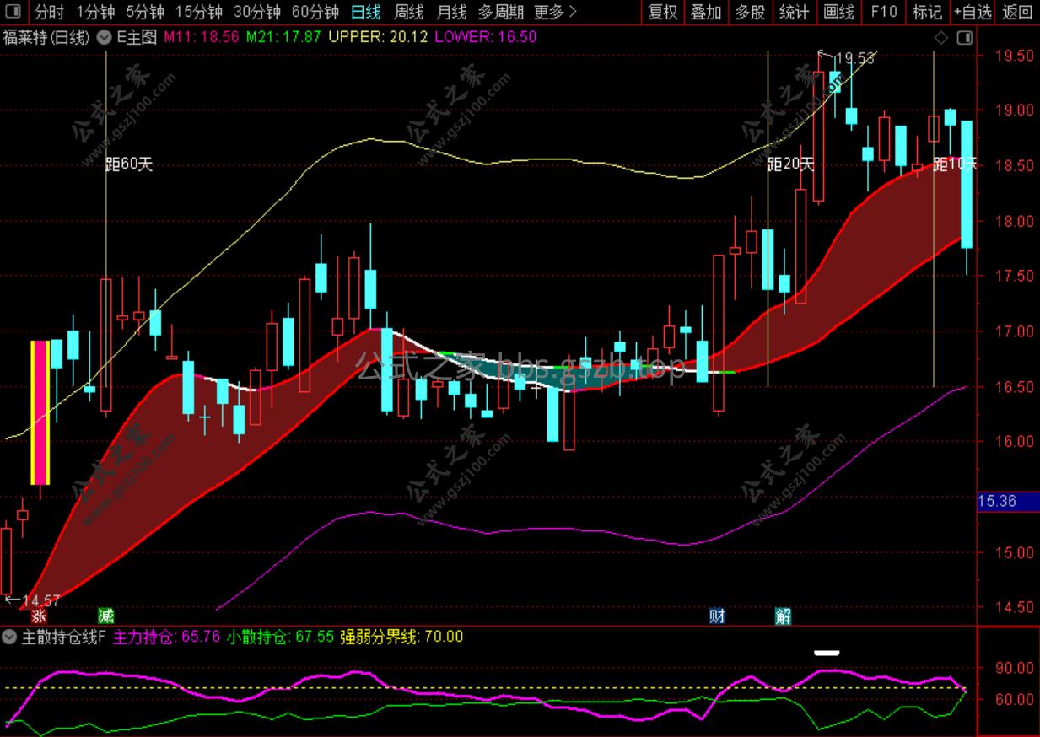Open the 多周期 multi-period view
The image size is (1040, 737).
point(500,12)
